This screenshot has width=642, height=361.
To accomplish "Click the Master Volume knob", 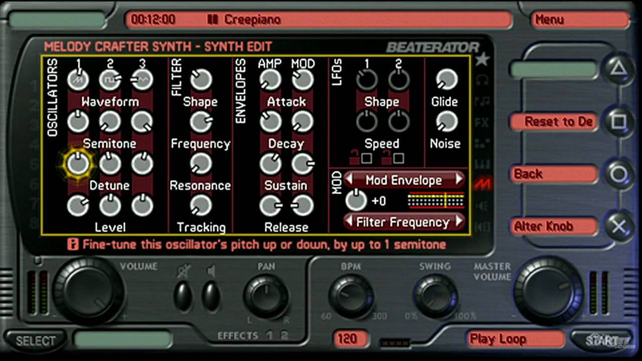I will click(x=548, y=290).
